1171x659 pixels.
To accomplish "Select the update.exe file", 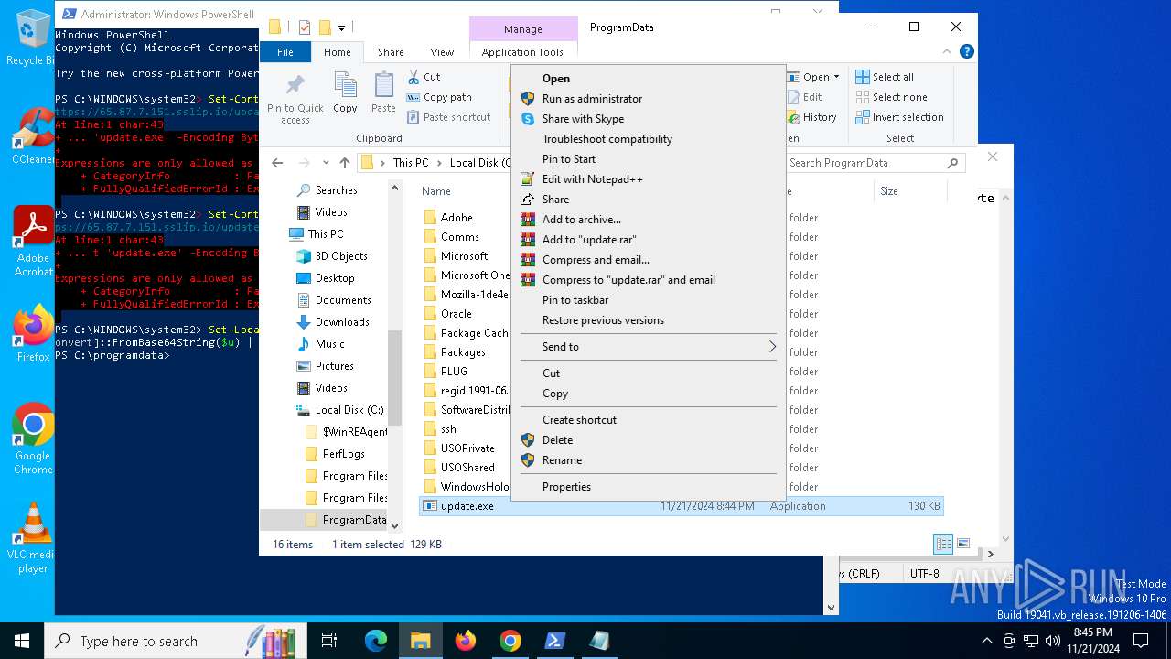I will pyautogui.click(x=682, y=506).
